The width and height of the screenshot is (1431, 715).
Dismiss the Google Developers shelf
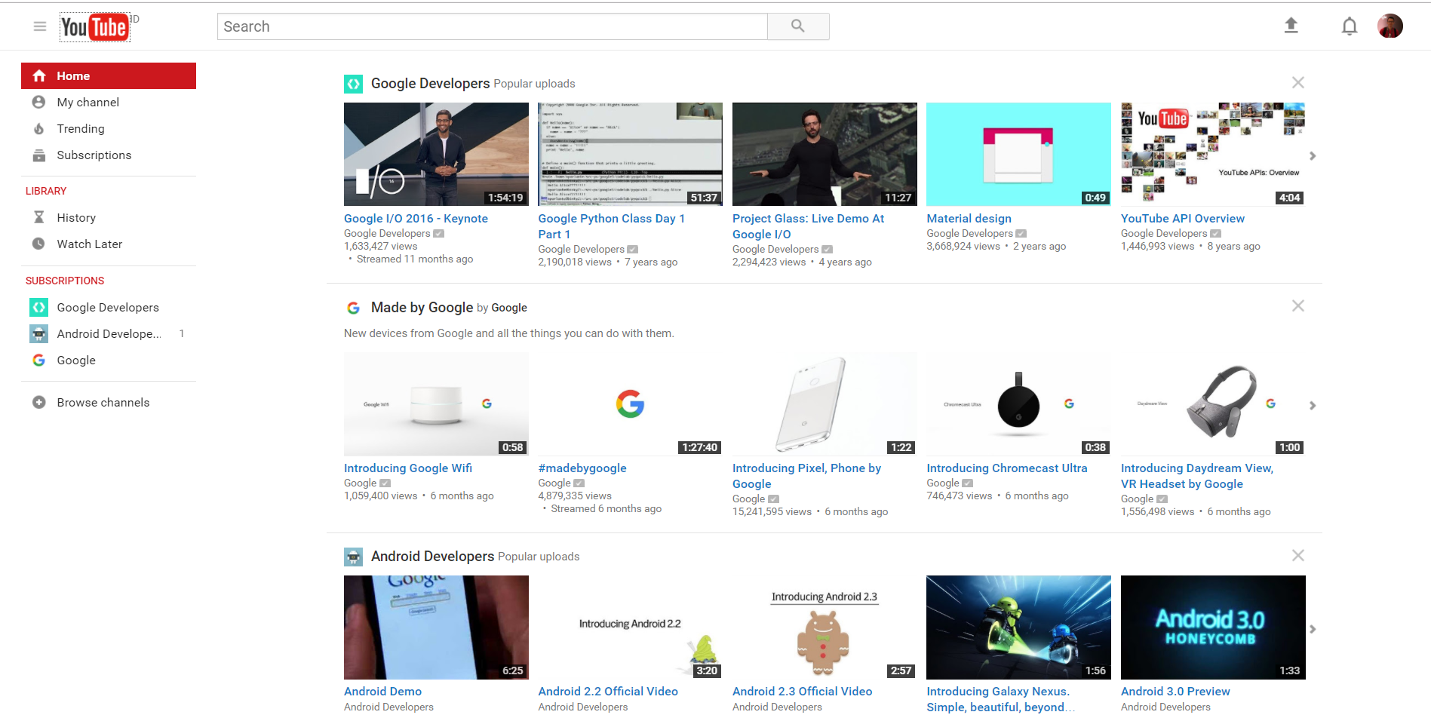coord(1297,82)
